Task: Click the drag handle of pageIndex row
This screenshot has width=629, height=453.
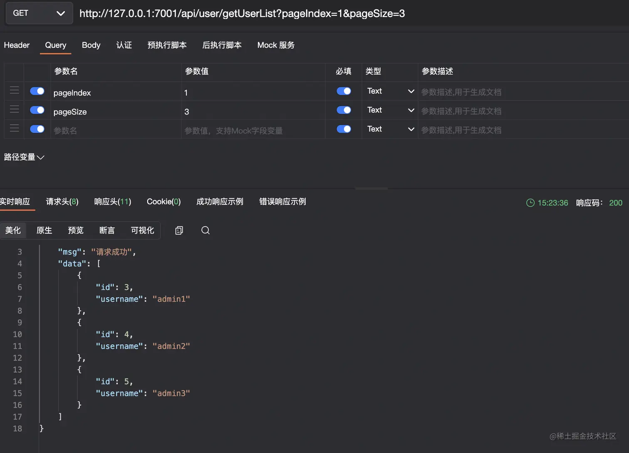Action: click(x=15, y=91)
